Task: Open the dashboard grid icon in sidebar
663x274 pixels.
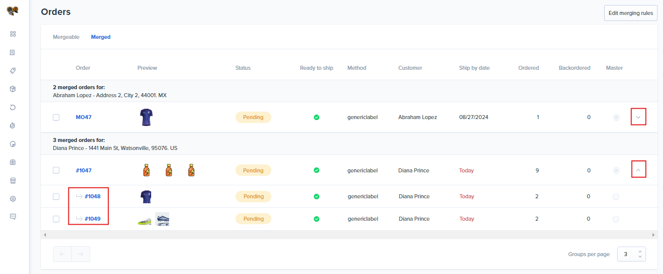Action: tap(13, 34)
